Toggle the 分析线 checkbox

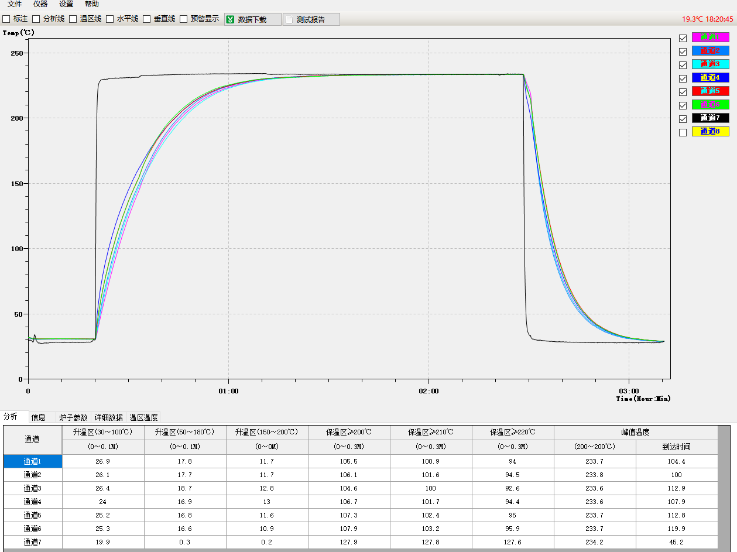(x=36, y=19)
